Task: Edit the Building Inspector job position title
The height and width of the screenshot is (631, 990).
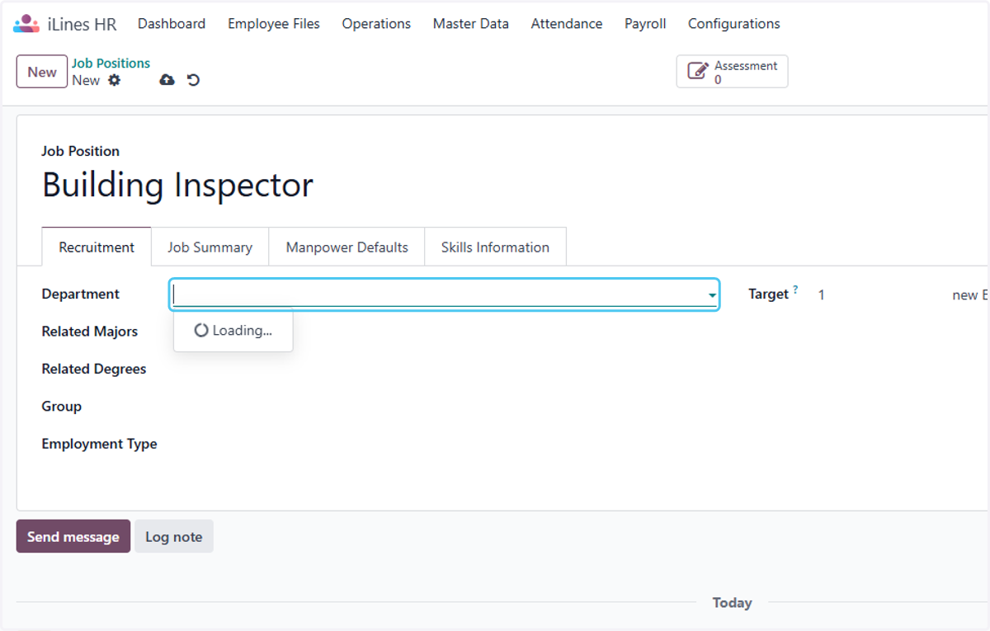Action: (x=178, y=185)
